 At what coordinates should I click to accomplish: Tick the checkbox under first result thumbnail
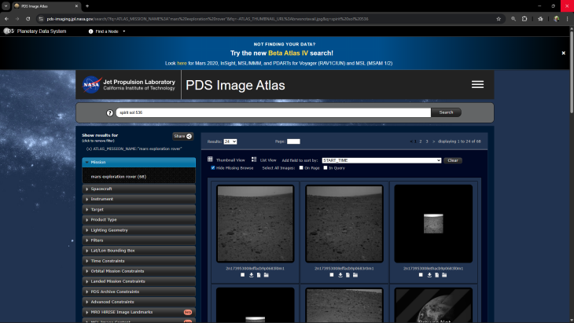pyautogui.click(x=242, y=275)
